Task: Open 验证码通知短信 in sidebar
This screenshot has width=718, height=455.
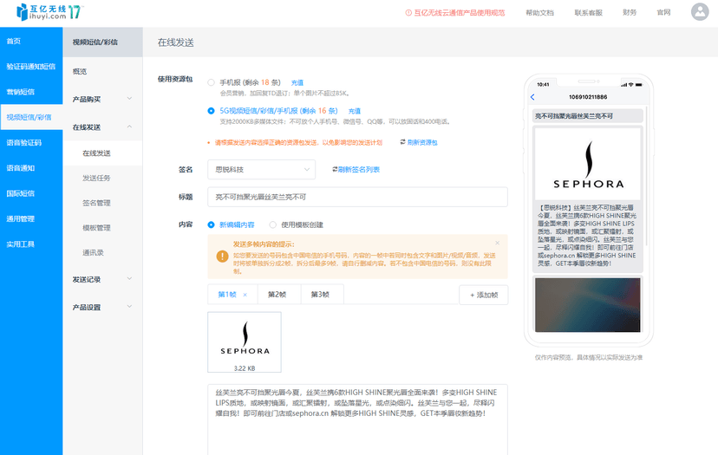Action: coord(31,67)
